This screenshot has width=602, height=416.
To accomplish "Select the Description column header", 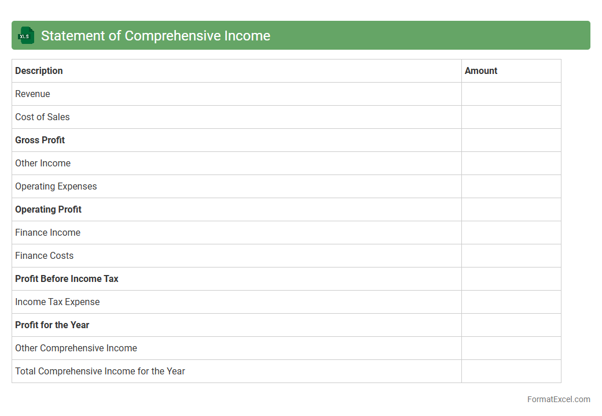I will pyautogui.click(x=39, y=70).
